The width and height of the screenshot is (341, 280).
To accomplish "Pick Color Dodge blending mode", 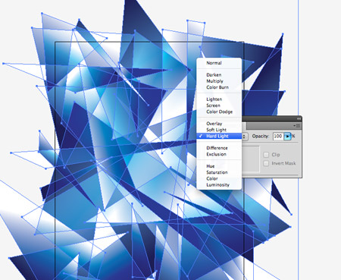I will (x=219, y=112).
